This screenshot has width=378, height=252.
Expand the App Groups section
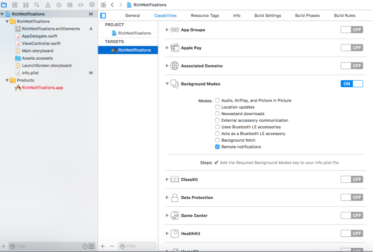[167, 30]
